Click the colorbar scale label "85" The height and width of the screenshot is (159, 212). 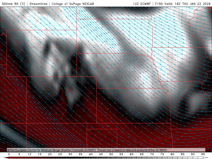click(x=183, y=154)
